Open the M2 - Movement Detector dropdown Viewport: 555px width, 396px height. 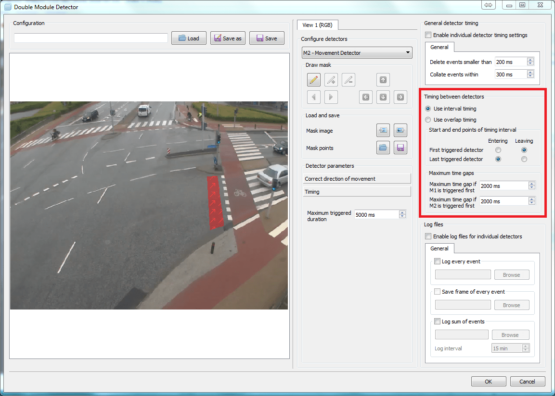(x=357, y=53)
